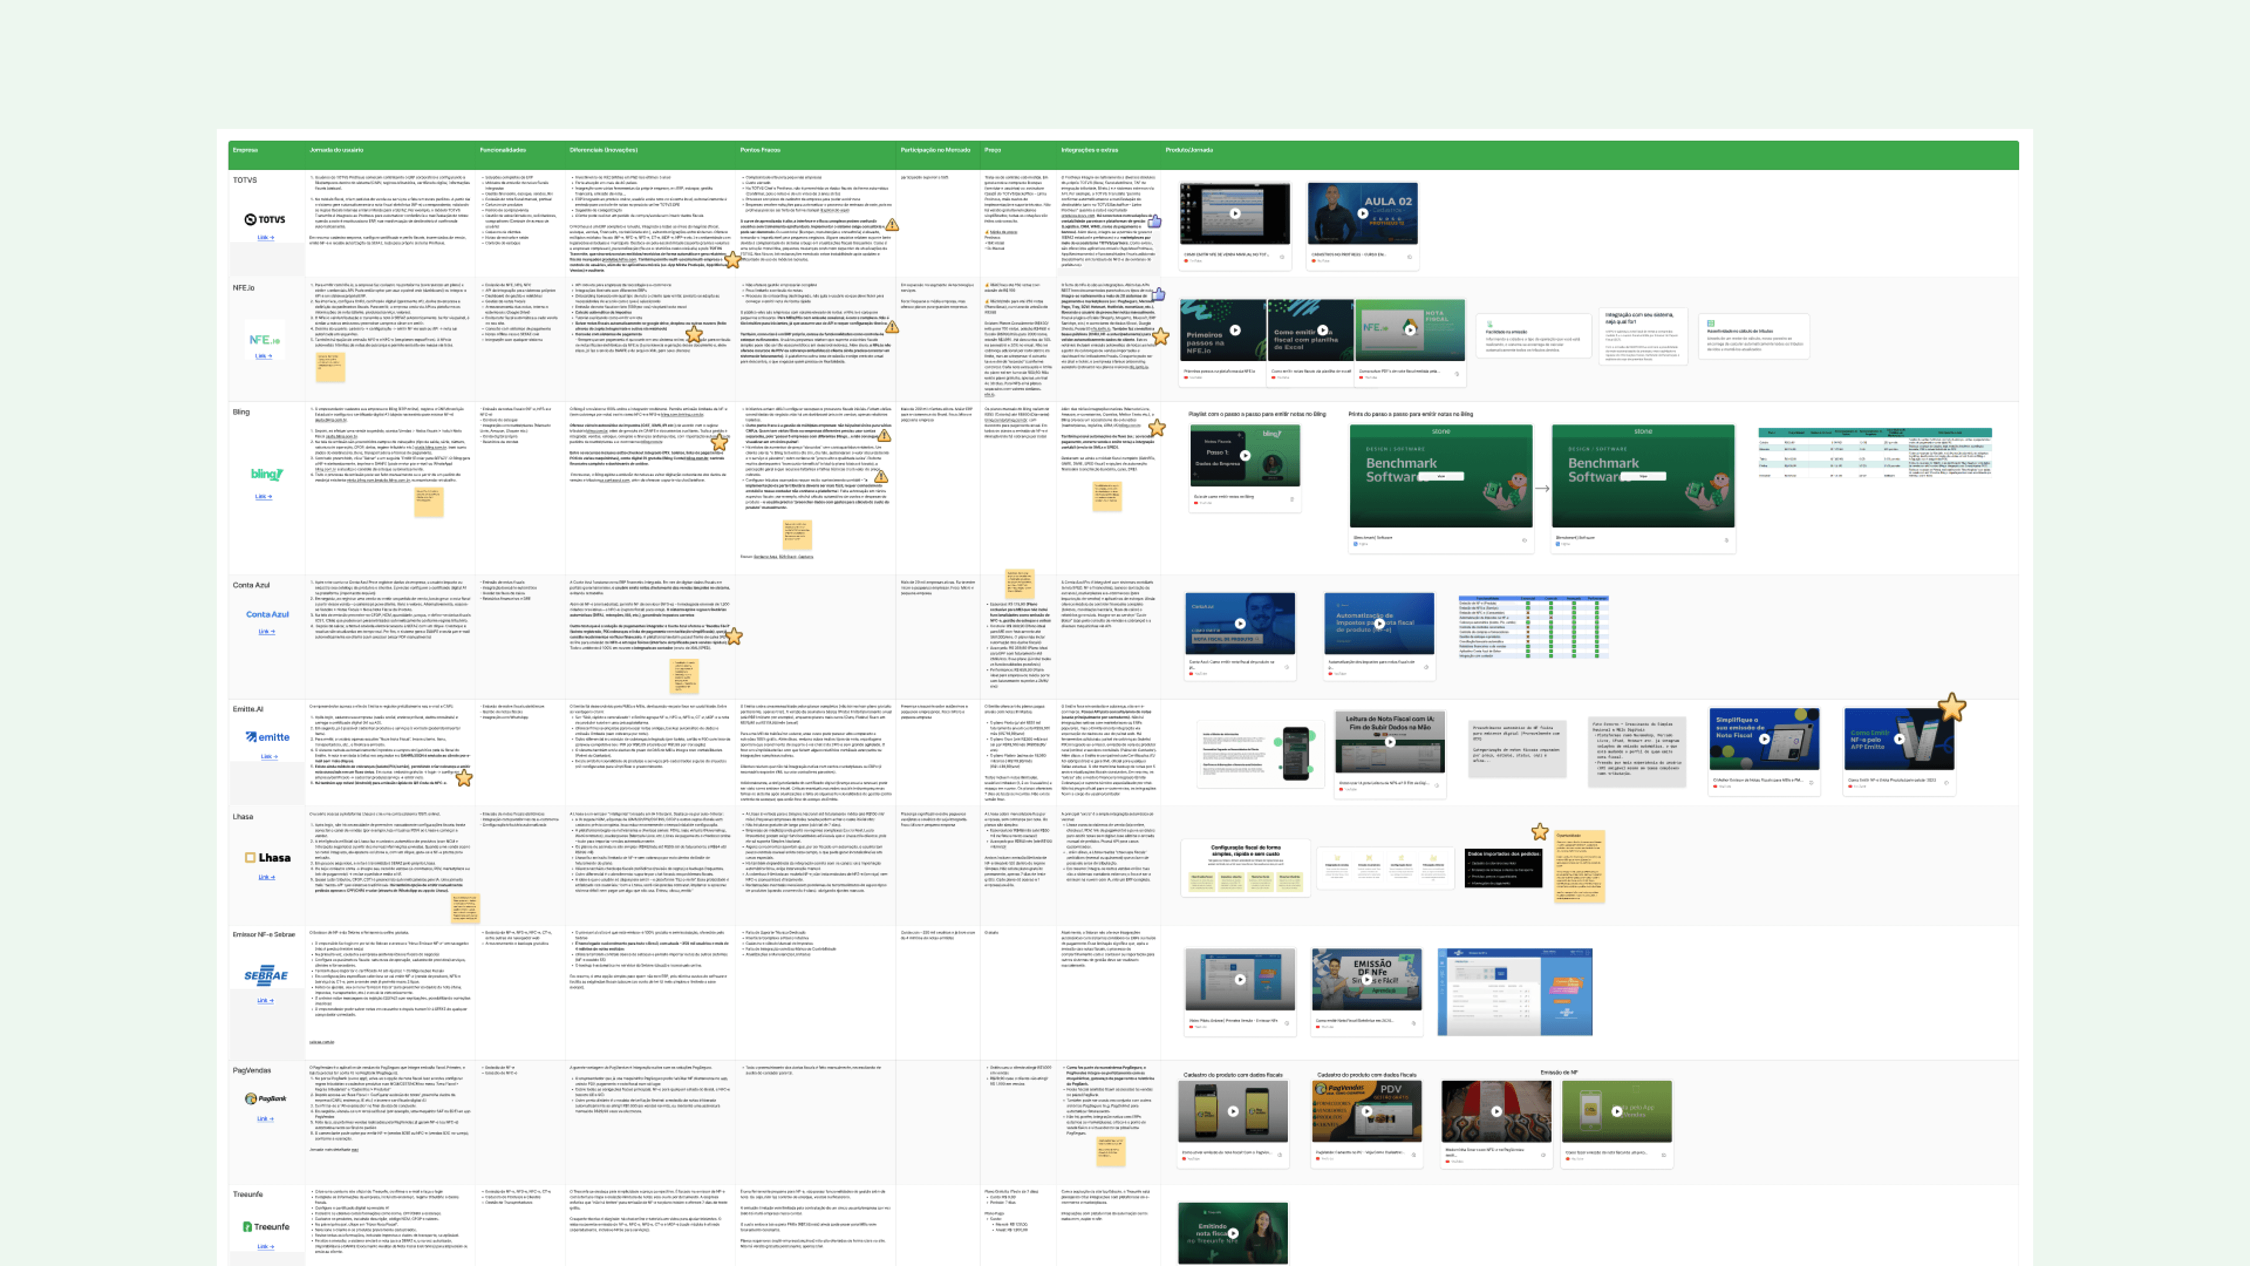Select star sticker in TOTVS differentials cell
This screenshot has width=2250, height=1266.
click(732, 258)
